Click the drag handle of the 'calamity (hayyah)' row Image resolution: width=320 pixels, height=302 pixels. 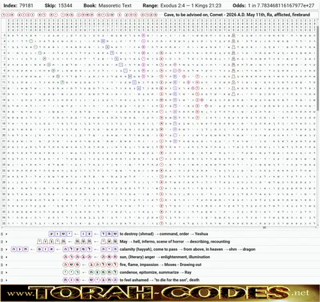tap(2, 249)
